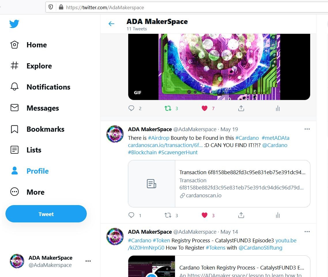Click the padlock site security icon

(61, 7)
